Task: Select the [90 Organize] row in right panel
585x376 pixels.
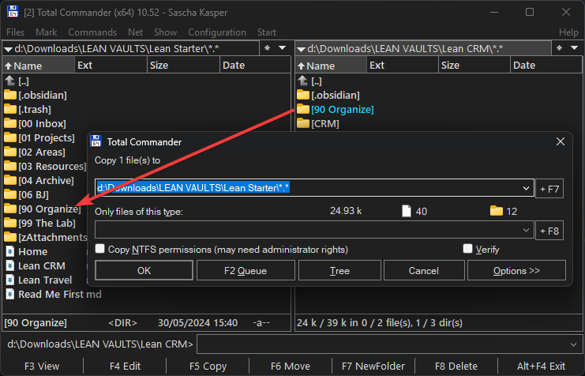Action: (x=438, y=109)
